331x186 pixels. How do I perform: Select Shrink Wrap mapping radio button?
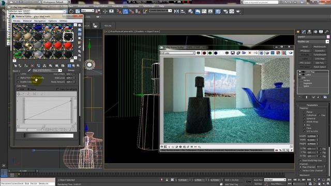pos(305,122)
